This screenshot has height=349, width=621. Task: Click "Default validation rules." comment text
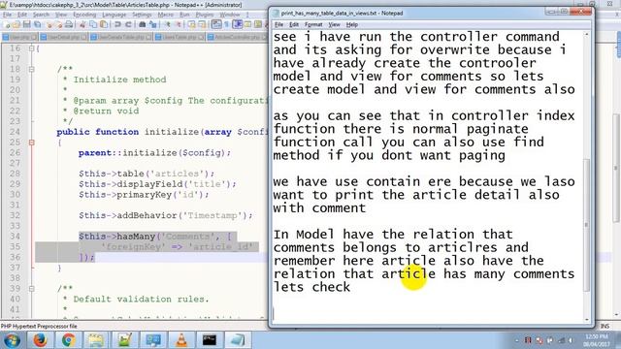[141, 299]
